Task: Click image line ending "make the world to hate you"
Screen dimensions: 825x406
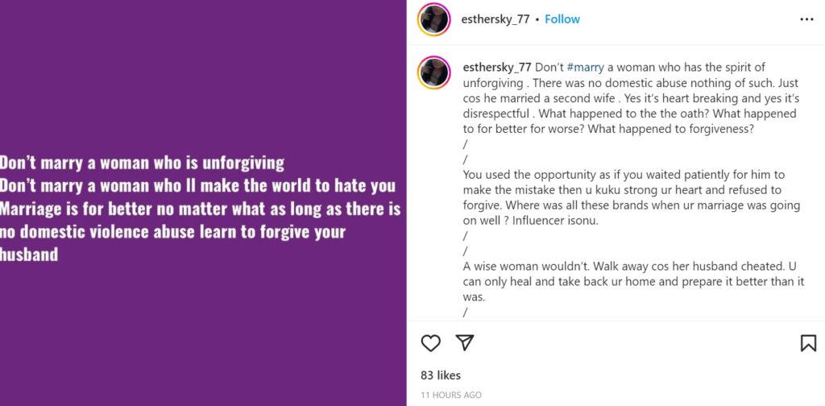Action: [197, 186]
